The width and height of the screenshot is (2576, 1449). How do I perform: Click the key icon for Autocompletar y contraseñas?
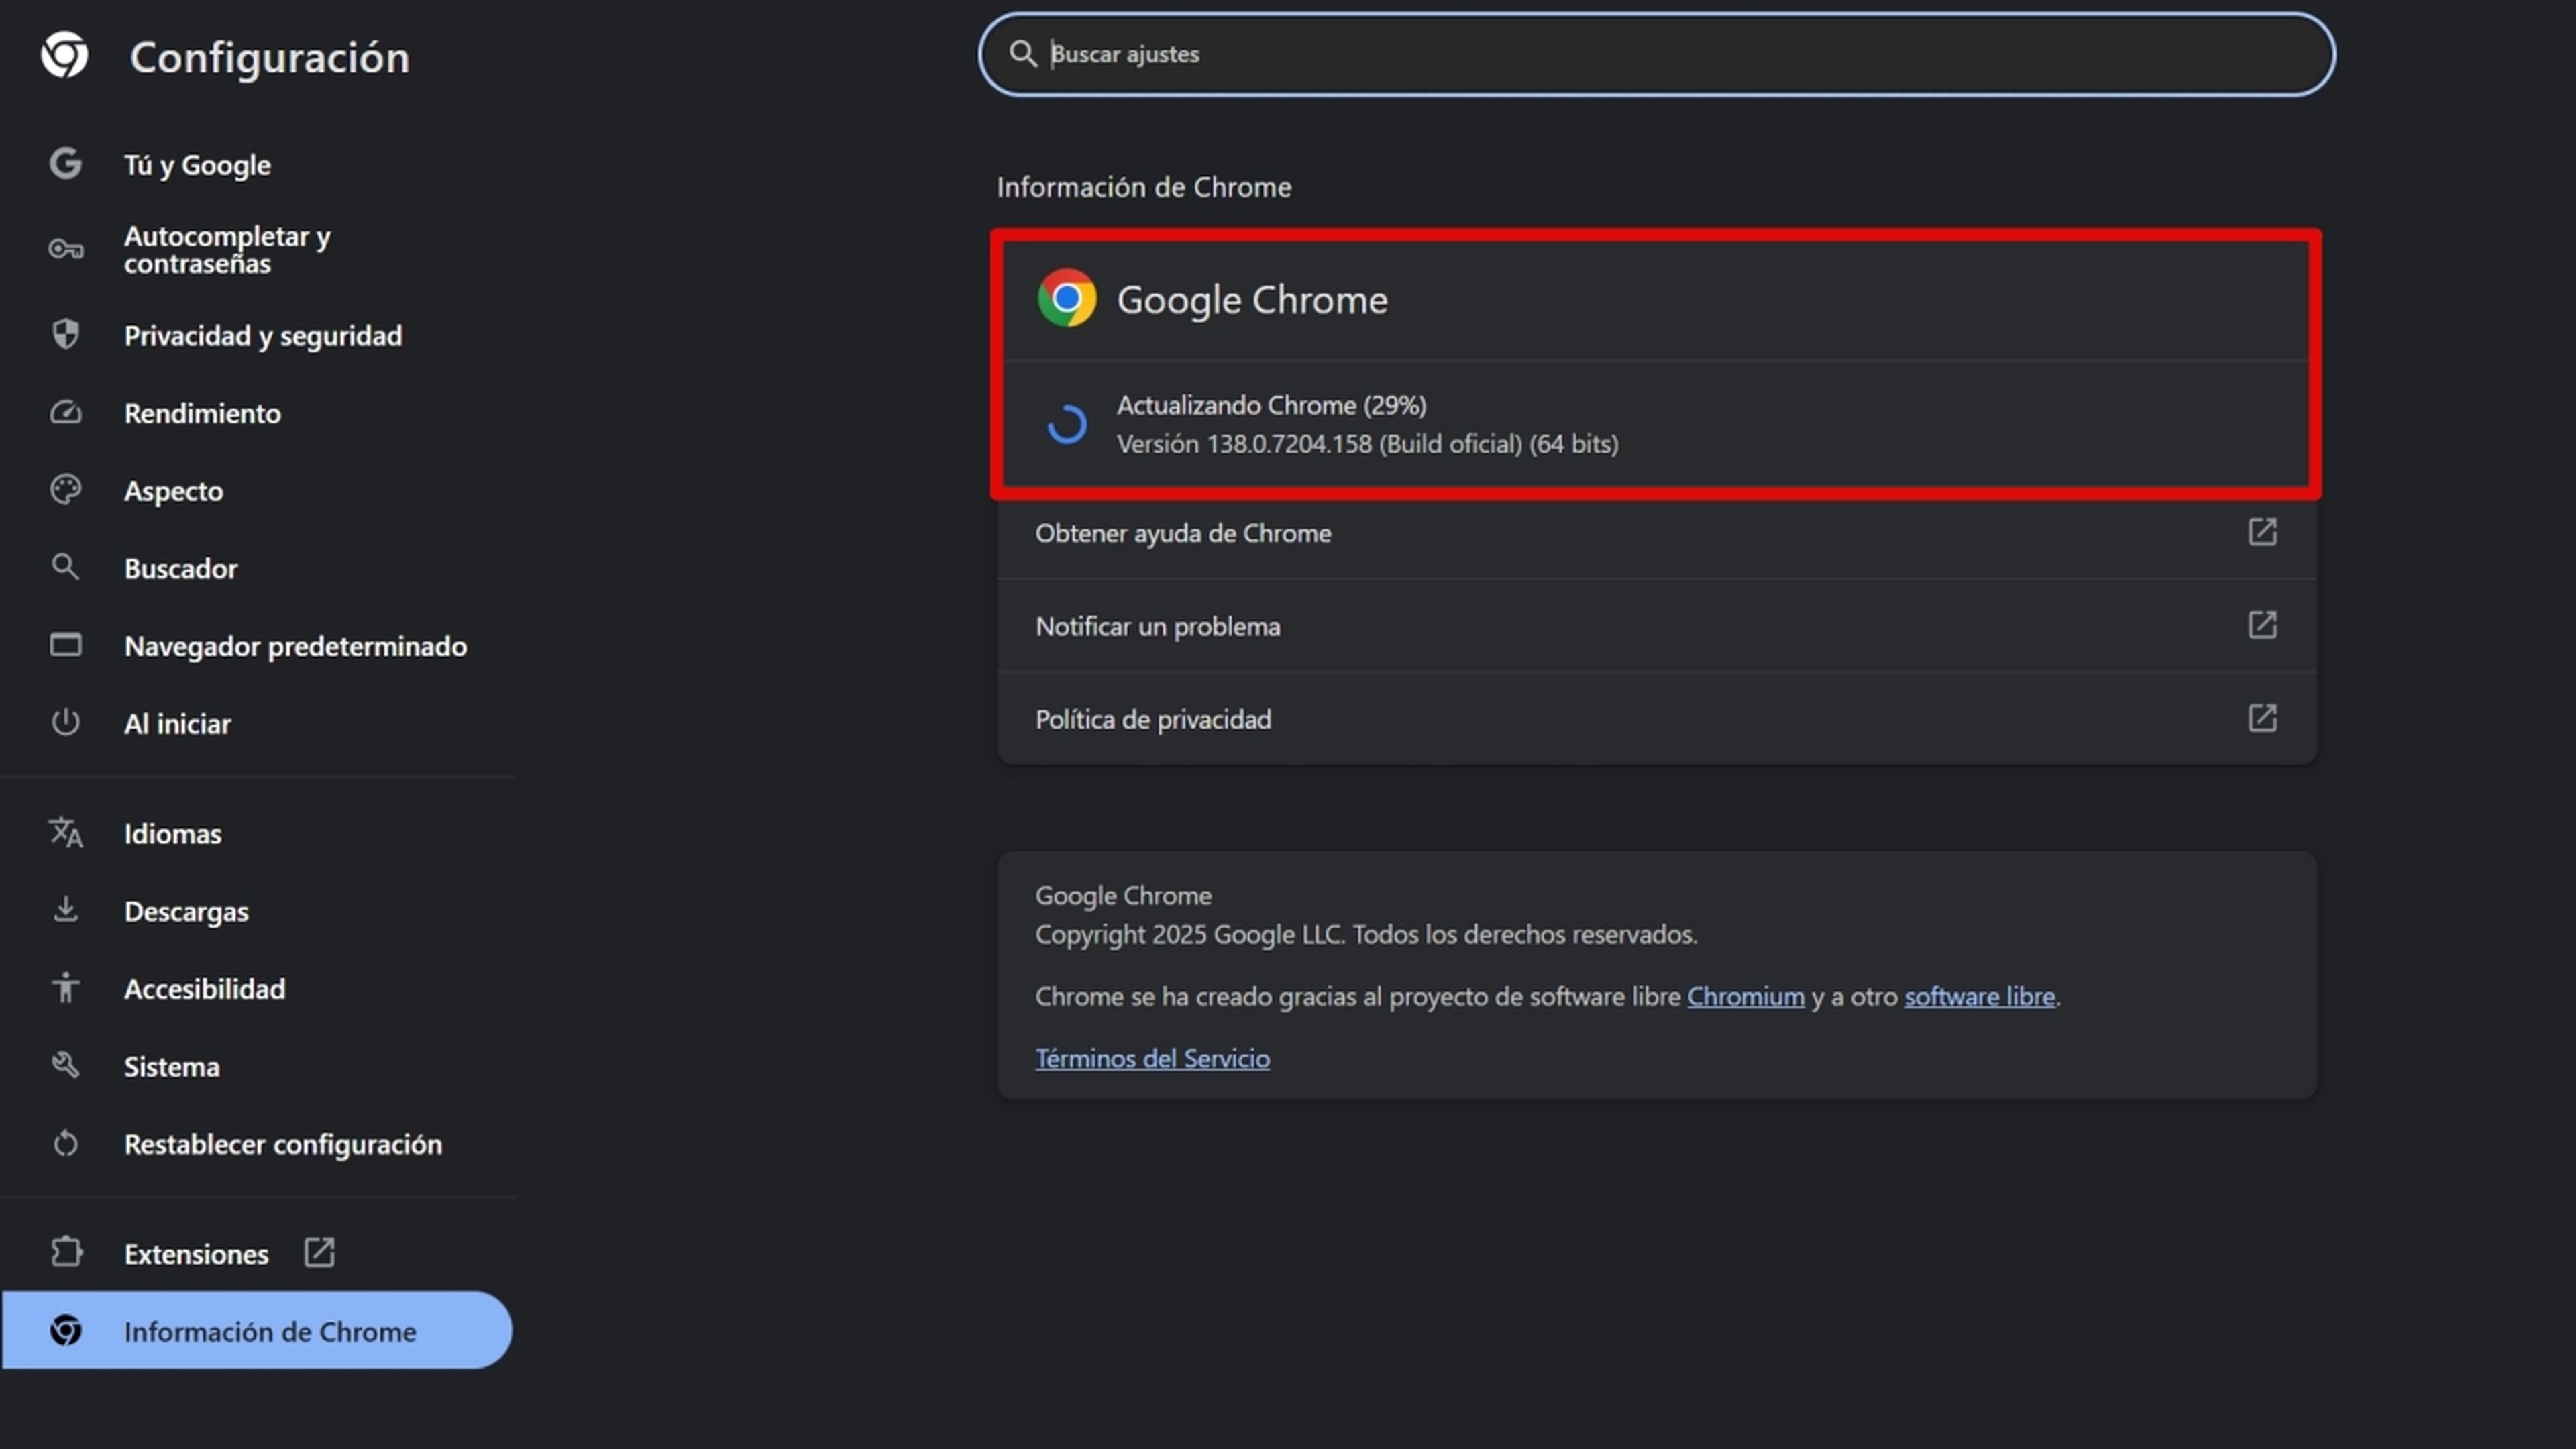65,249
